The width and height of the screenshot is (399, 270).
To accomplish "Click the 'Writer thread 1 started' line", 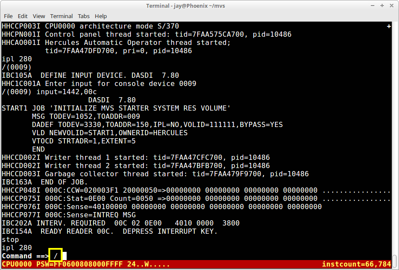I will pos(135,158).
